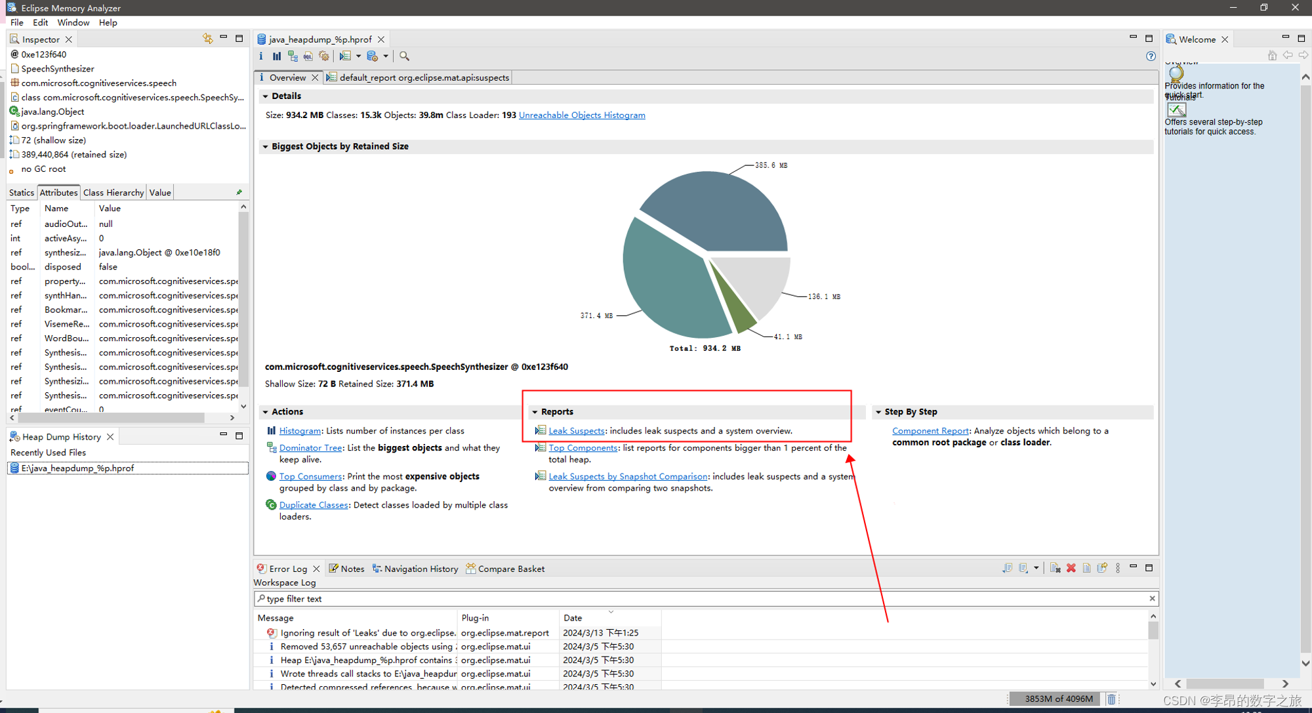Open the Leak Suspects report

pyautogui.click(x=575, y=430)
